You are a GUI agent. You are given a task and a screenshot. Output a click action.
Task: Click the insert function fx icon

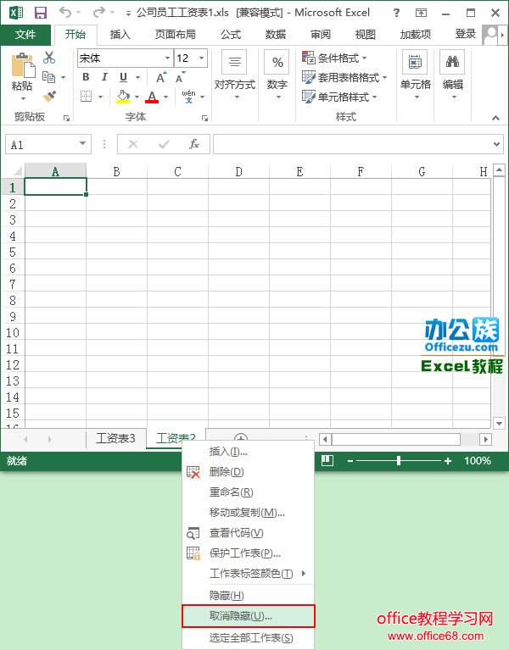[194, 144]
